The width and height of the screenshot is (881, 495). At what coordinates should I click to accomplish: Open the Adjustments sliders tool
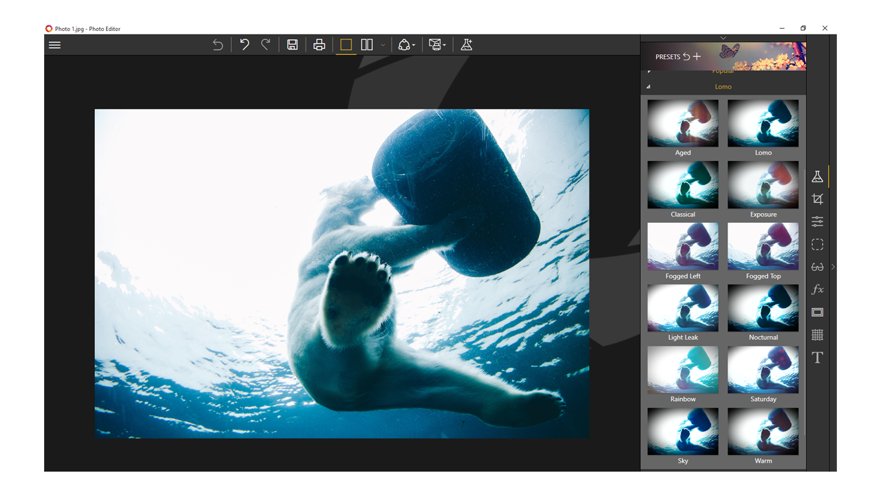(818, 221)
